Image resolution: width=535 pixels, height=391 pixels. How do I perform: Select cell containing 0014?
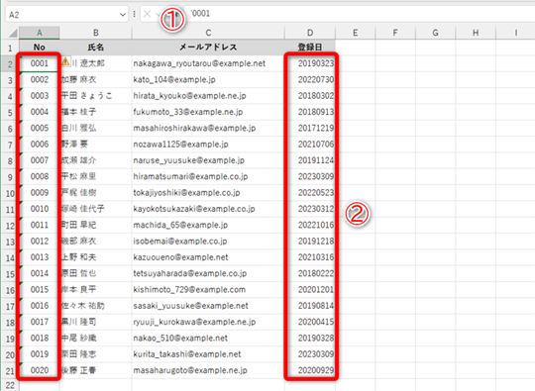click(40, 273)
